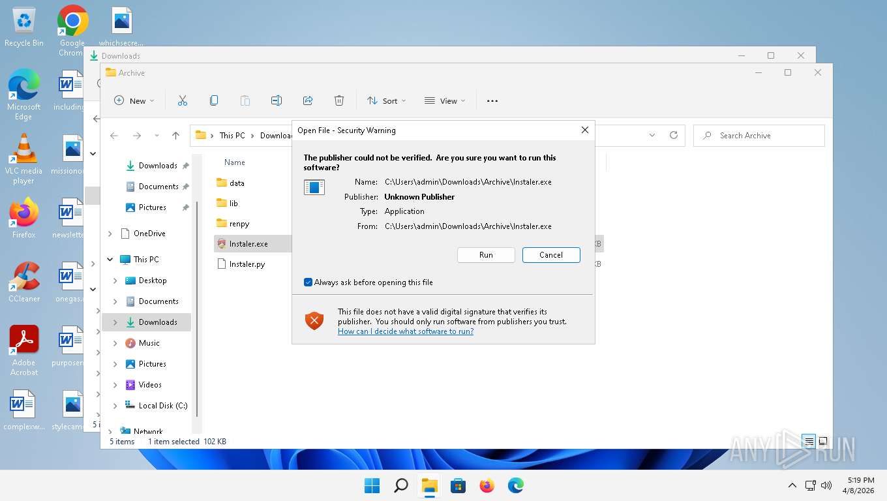
Task: Select Local Disk (C:) in navigation pane
Action: pos(163,406)
